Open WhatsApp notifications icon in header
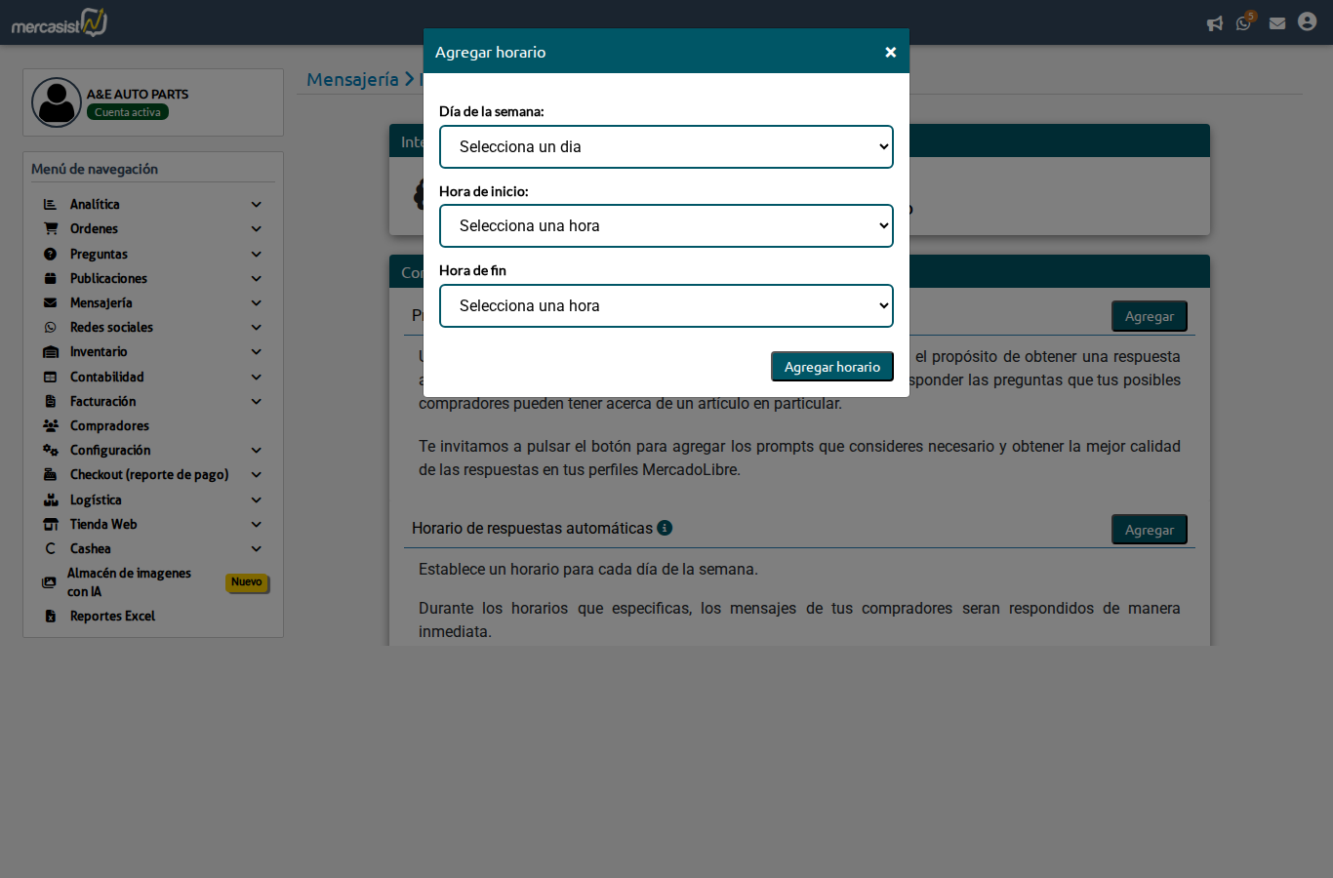This screenshot has height=878, width=1333. point(1244,23)
